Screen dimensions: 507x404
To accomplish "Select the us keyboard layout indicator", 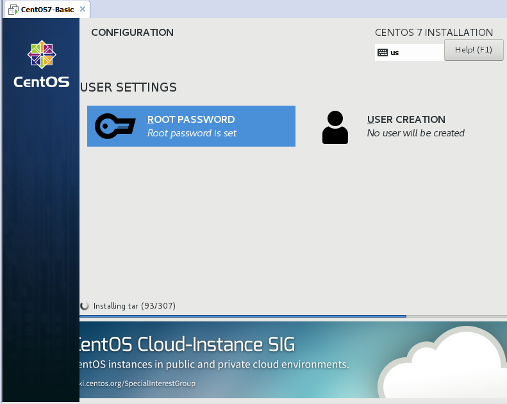I will point(410,53).
